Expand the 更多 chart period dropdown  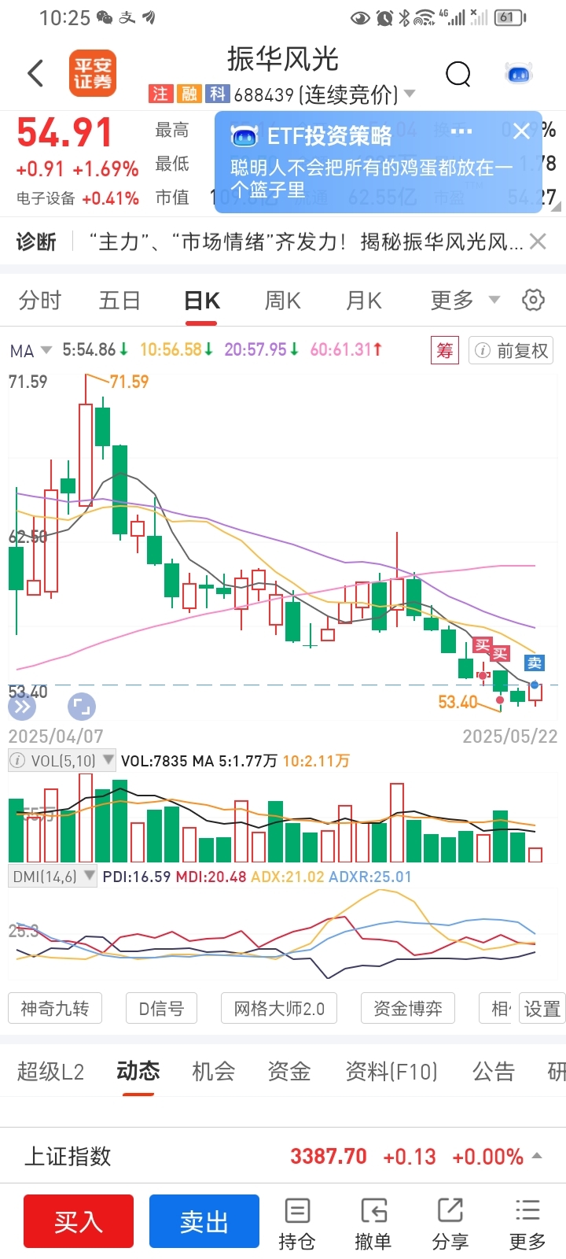[494, 299]
